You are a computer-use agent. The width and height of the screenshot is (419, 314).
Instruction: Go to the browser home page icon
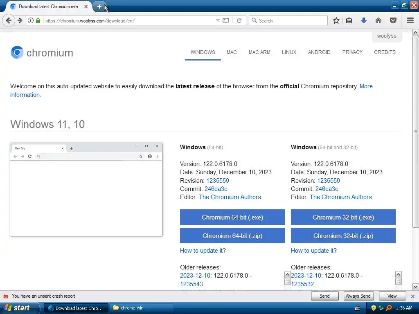(378, 20)
